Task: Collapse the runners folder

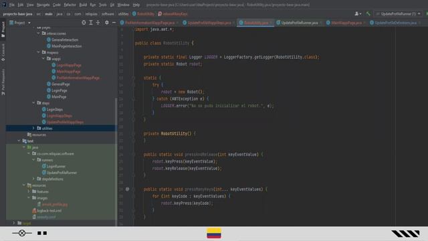Action: coord(33,159)
